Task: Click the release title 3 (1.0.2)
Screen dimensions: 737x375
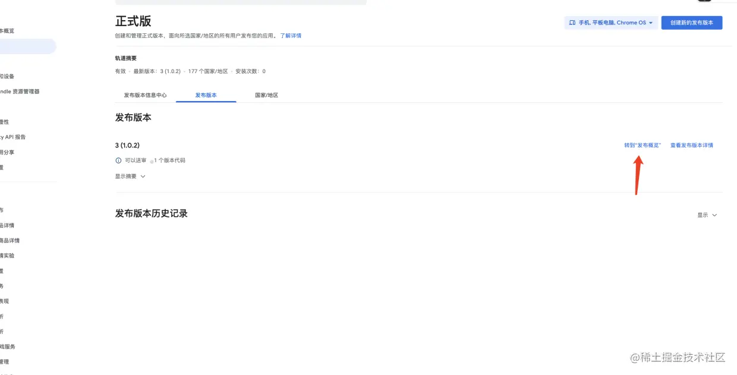Action: [127, 145]
